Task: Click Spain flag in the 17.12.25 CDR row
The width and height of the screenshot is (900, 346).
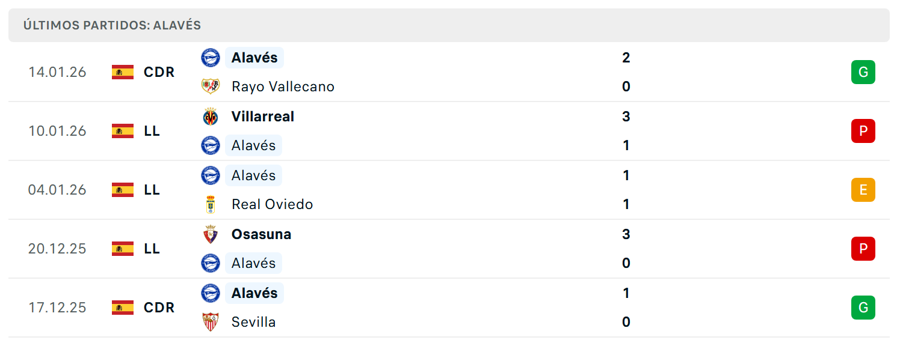Action: coord(123,308)
